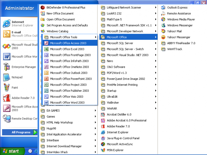Viewport: 207px width, 155px height.
Task: Click the Yahoo! Mail icon
Action: tap(163, 31)
